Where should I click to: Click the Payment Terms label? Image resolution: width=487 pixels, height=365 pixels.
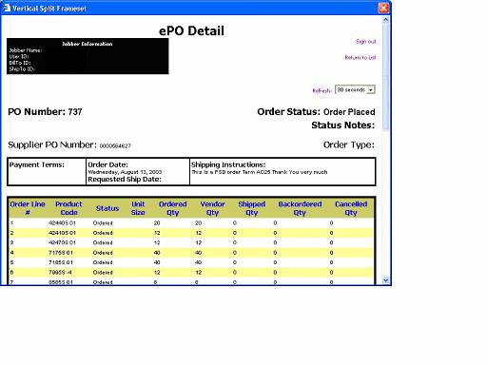click(x=37, y=164)
